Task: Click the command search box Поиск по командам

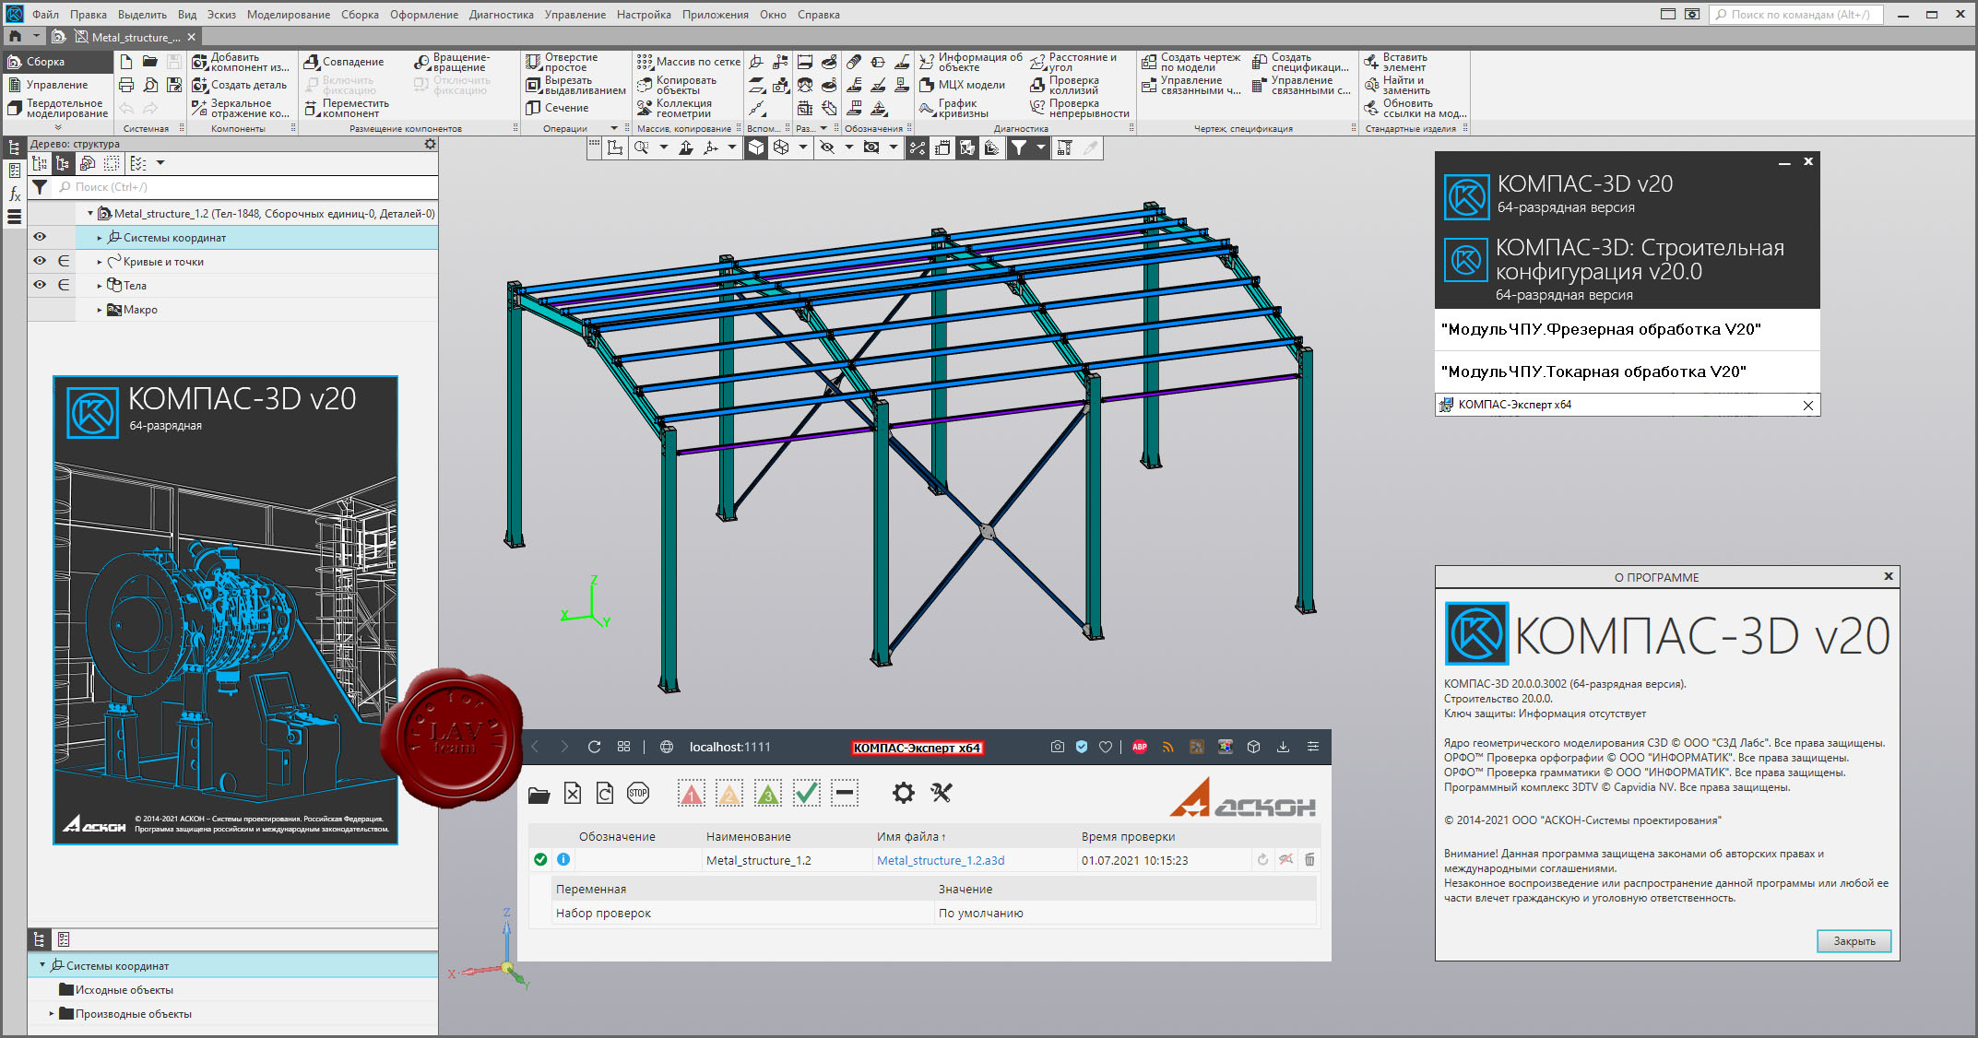Action: pos(1795,15)
